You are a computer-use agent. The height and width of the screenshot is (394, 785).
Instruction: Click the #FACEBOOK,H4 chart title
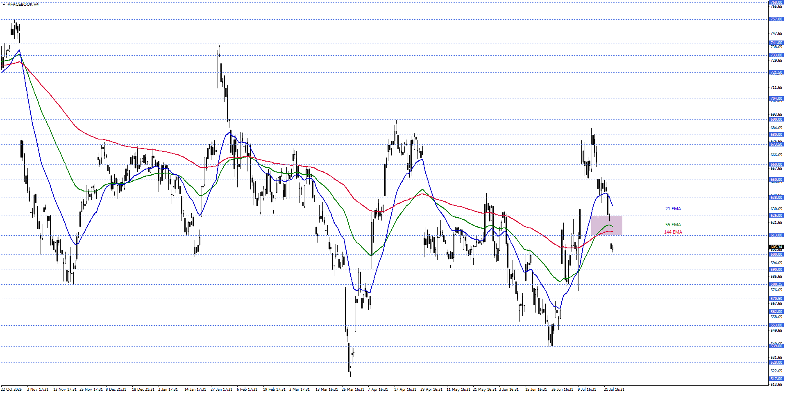tap(23, 5)
